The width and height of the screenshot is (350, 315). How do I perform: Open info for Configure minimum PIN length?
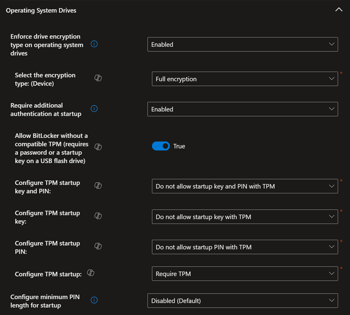(94, 300)
